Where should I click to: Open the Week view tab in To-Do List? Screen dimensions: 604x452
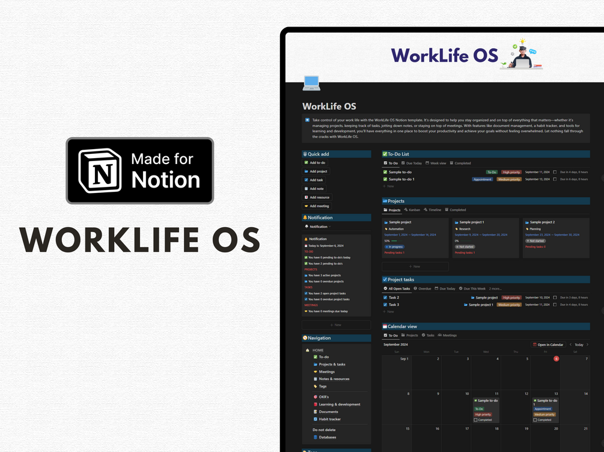point(436,163)
